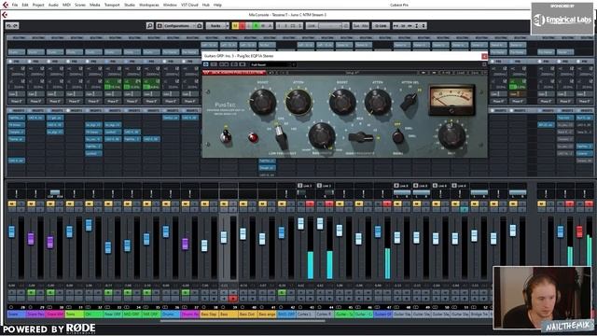The image size is (597, 336).
Task: Select the Drums channel name label
Action: coord(171,315)
